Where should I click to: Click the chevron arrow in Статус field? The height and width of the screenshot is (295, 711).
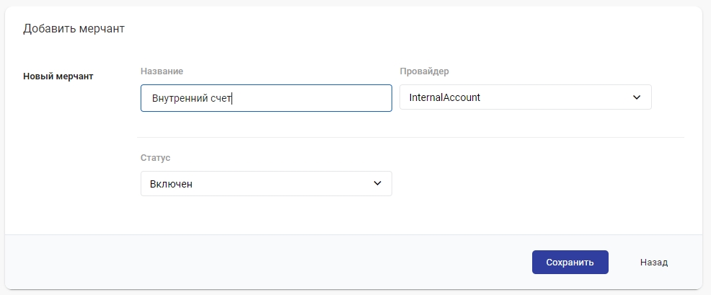tap(376, 184)
